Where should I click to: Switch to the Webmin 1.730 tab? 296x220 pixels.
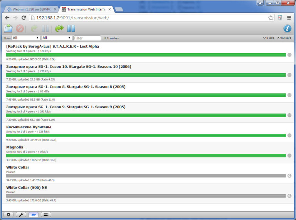click(x=32, y=9)
